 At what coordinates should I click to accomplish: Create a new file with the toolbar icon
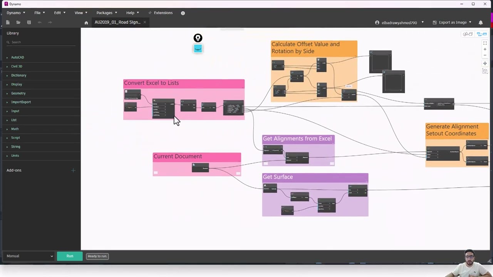8,22
